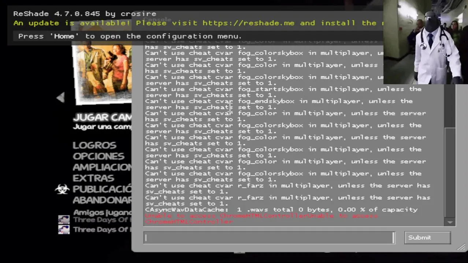Screen dimensions: 468x263
Task: Click the red 'Unable to access ChromeHTMLController' line
Action: click(x=261, y=218)
